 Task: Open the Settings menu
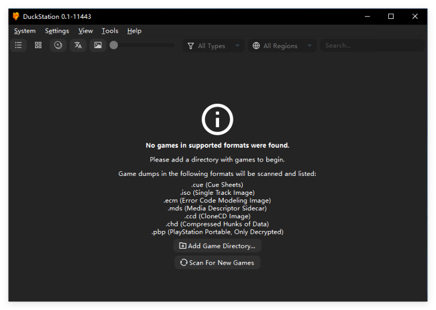pos(57,31)
